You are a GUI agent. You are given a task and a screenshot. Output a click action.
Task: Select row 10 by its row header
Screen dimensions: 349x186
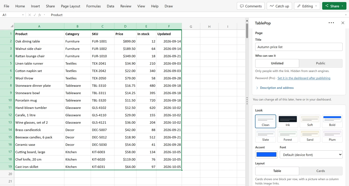[x=7, y=100]
